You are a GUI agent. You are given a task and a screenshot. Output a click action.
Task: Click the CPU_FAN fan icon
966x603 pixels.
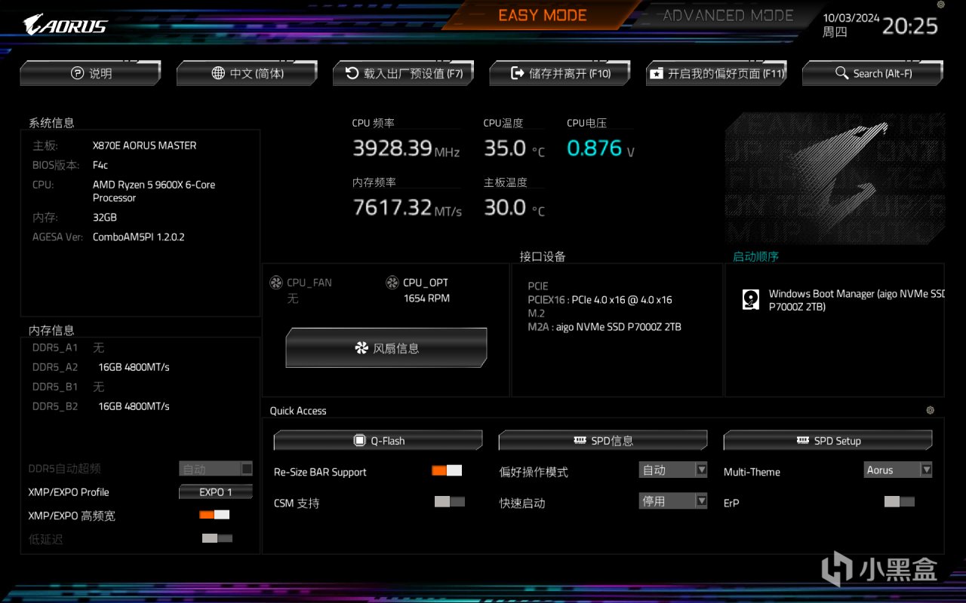tap(276, 283)
